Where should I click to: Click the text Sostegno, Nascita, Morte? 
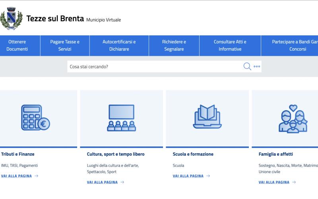pos(281,166)
